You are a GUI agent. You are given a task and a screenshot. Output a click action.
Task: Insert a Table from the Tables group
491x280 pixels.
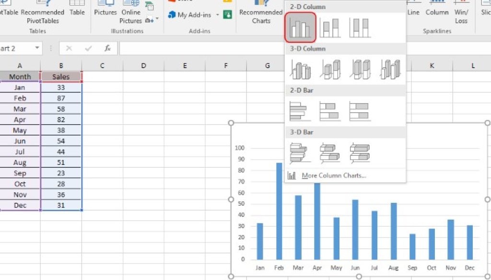[x=77, y=12]
